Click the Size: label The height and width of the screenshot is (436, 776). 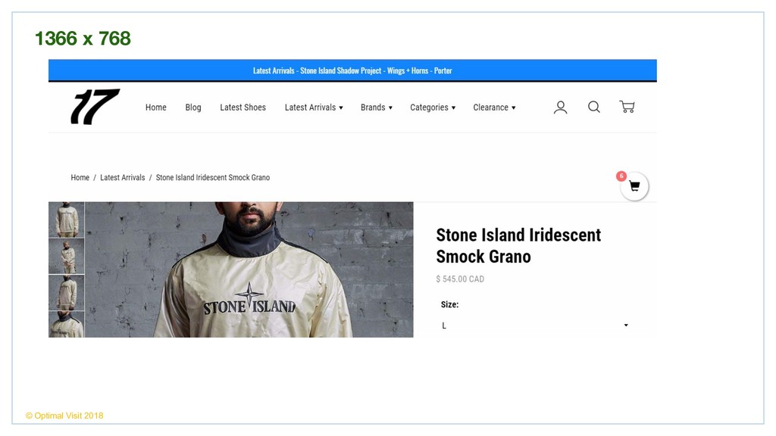pos(450,304)
